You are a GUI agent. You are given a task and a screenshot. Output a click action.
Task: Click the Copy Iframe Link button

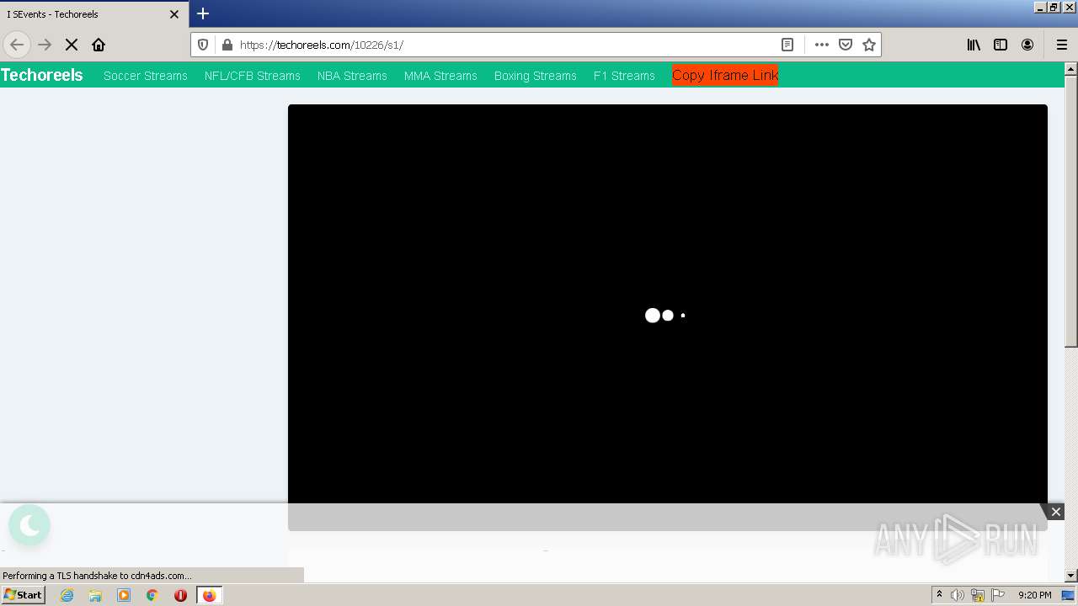[725, 75]
